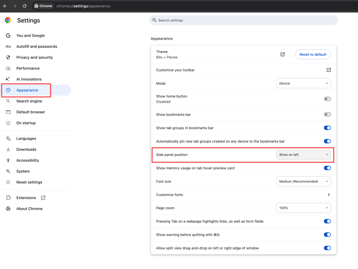The width and height of the screenshot is (358, 269).
Task: Open the Side panel position dropdown
Action: click(303, 155)
